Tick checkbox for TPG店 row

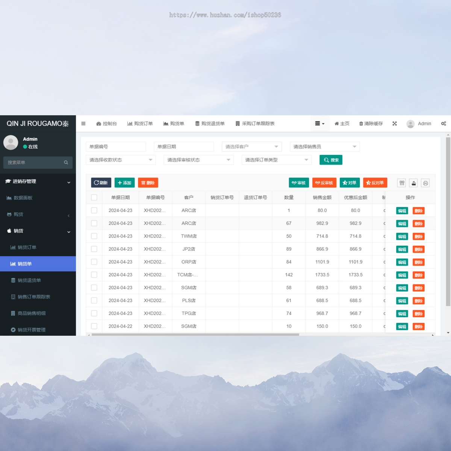[94, 313]
